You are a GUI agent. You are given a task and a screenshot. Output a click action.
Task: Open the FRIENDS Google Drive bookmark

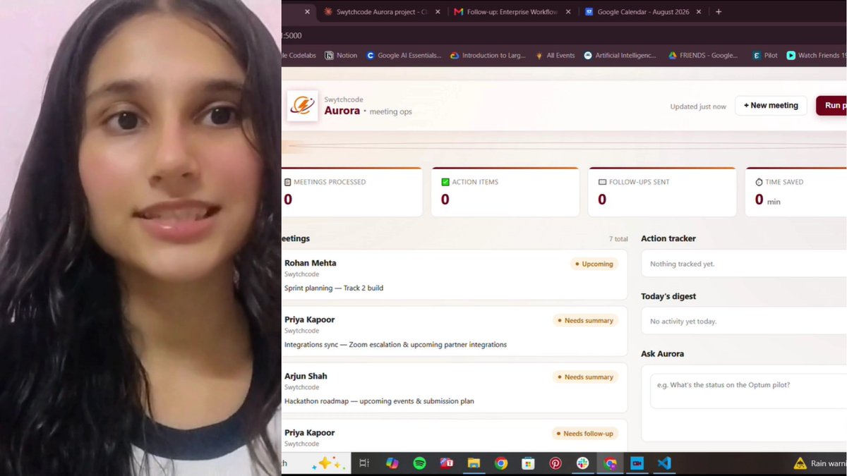703,55
